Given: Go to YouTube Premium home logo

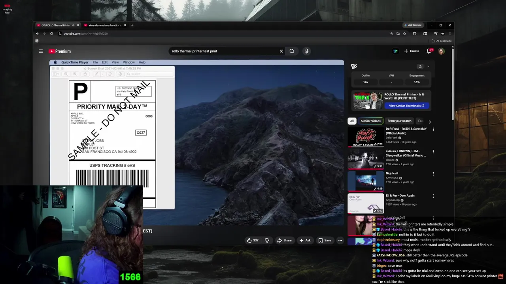Looking at the screenshot, I should (60, 51).
